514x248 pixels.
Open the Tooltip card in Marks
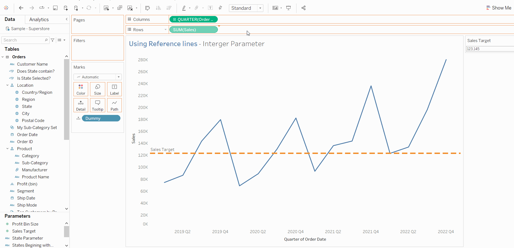[98, 105]
